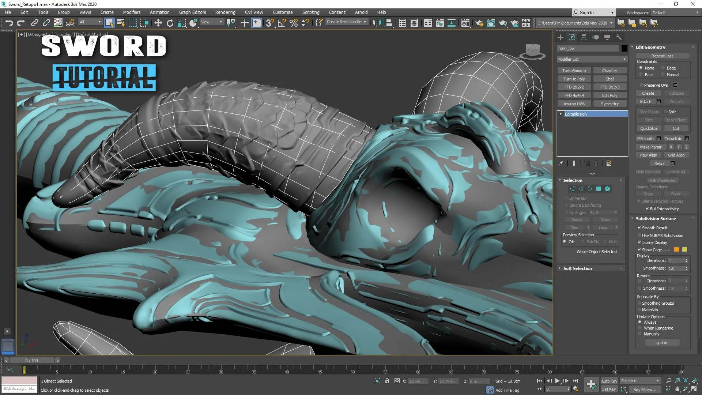Click the orange Show Cage color swatch
Viewport: 702px width, 395px height.
676,250
